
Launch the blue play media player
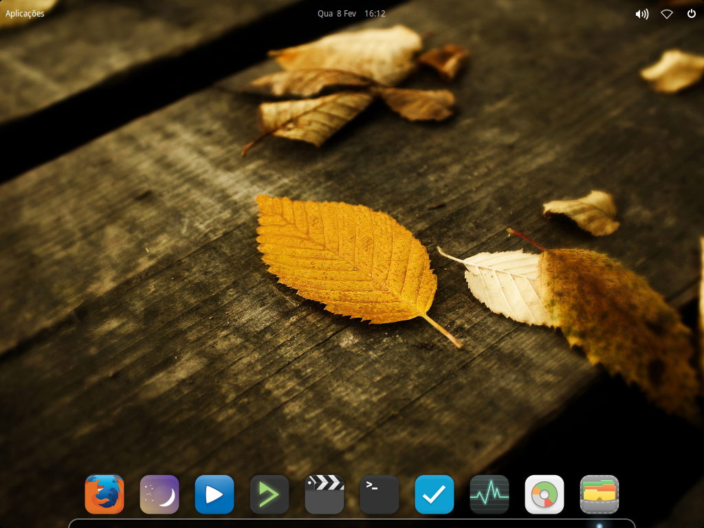(x=214, y=494)
